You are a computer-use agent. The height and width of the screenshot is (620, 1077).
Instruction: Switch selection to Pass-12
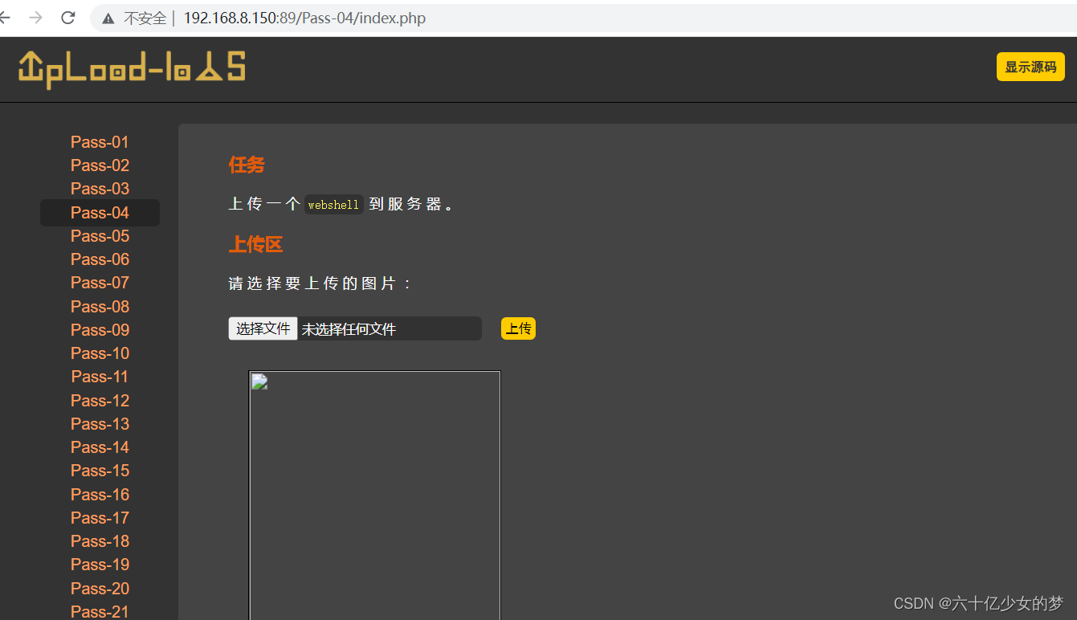[100, 400]
